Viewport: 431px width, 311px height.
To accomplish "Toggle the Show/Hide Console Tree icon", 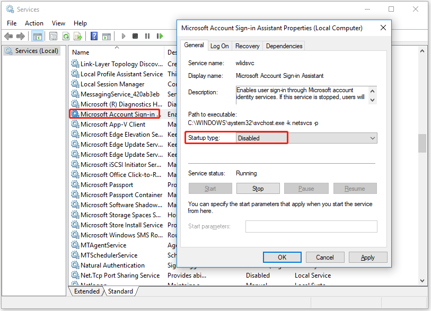I will [38, 36].
